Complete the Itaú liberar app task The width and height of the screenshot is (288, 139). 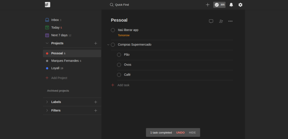point(113,30)
